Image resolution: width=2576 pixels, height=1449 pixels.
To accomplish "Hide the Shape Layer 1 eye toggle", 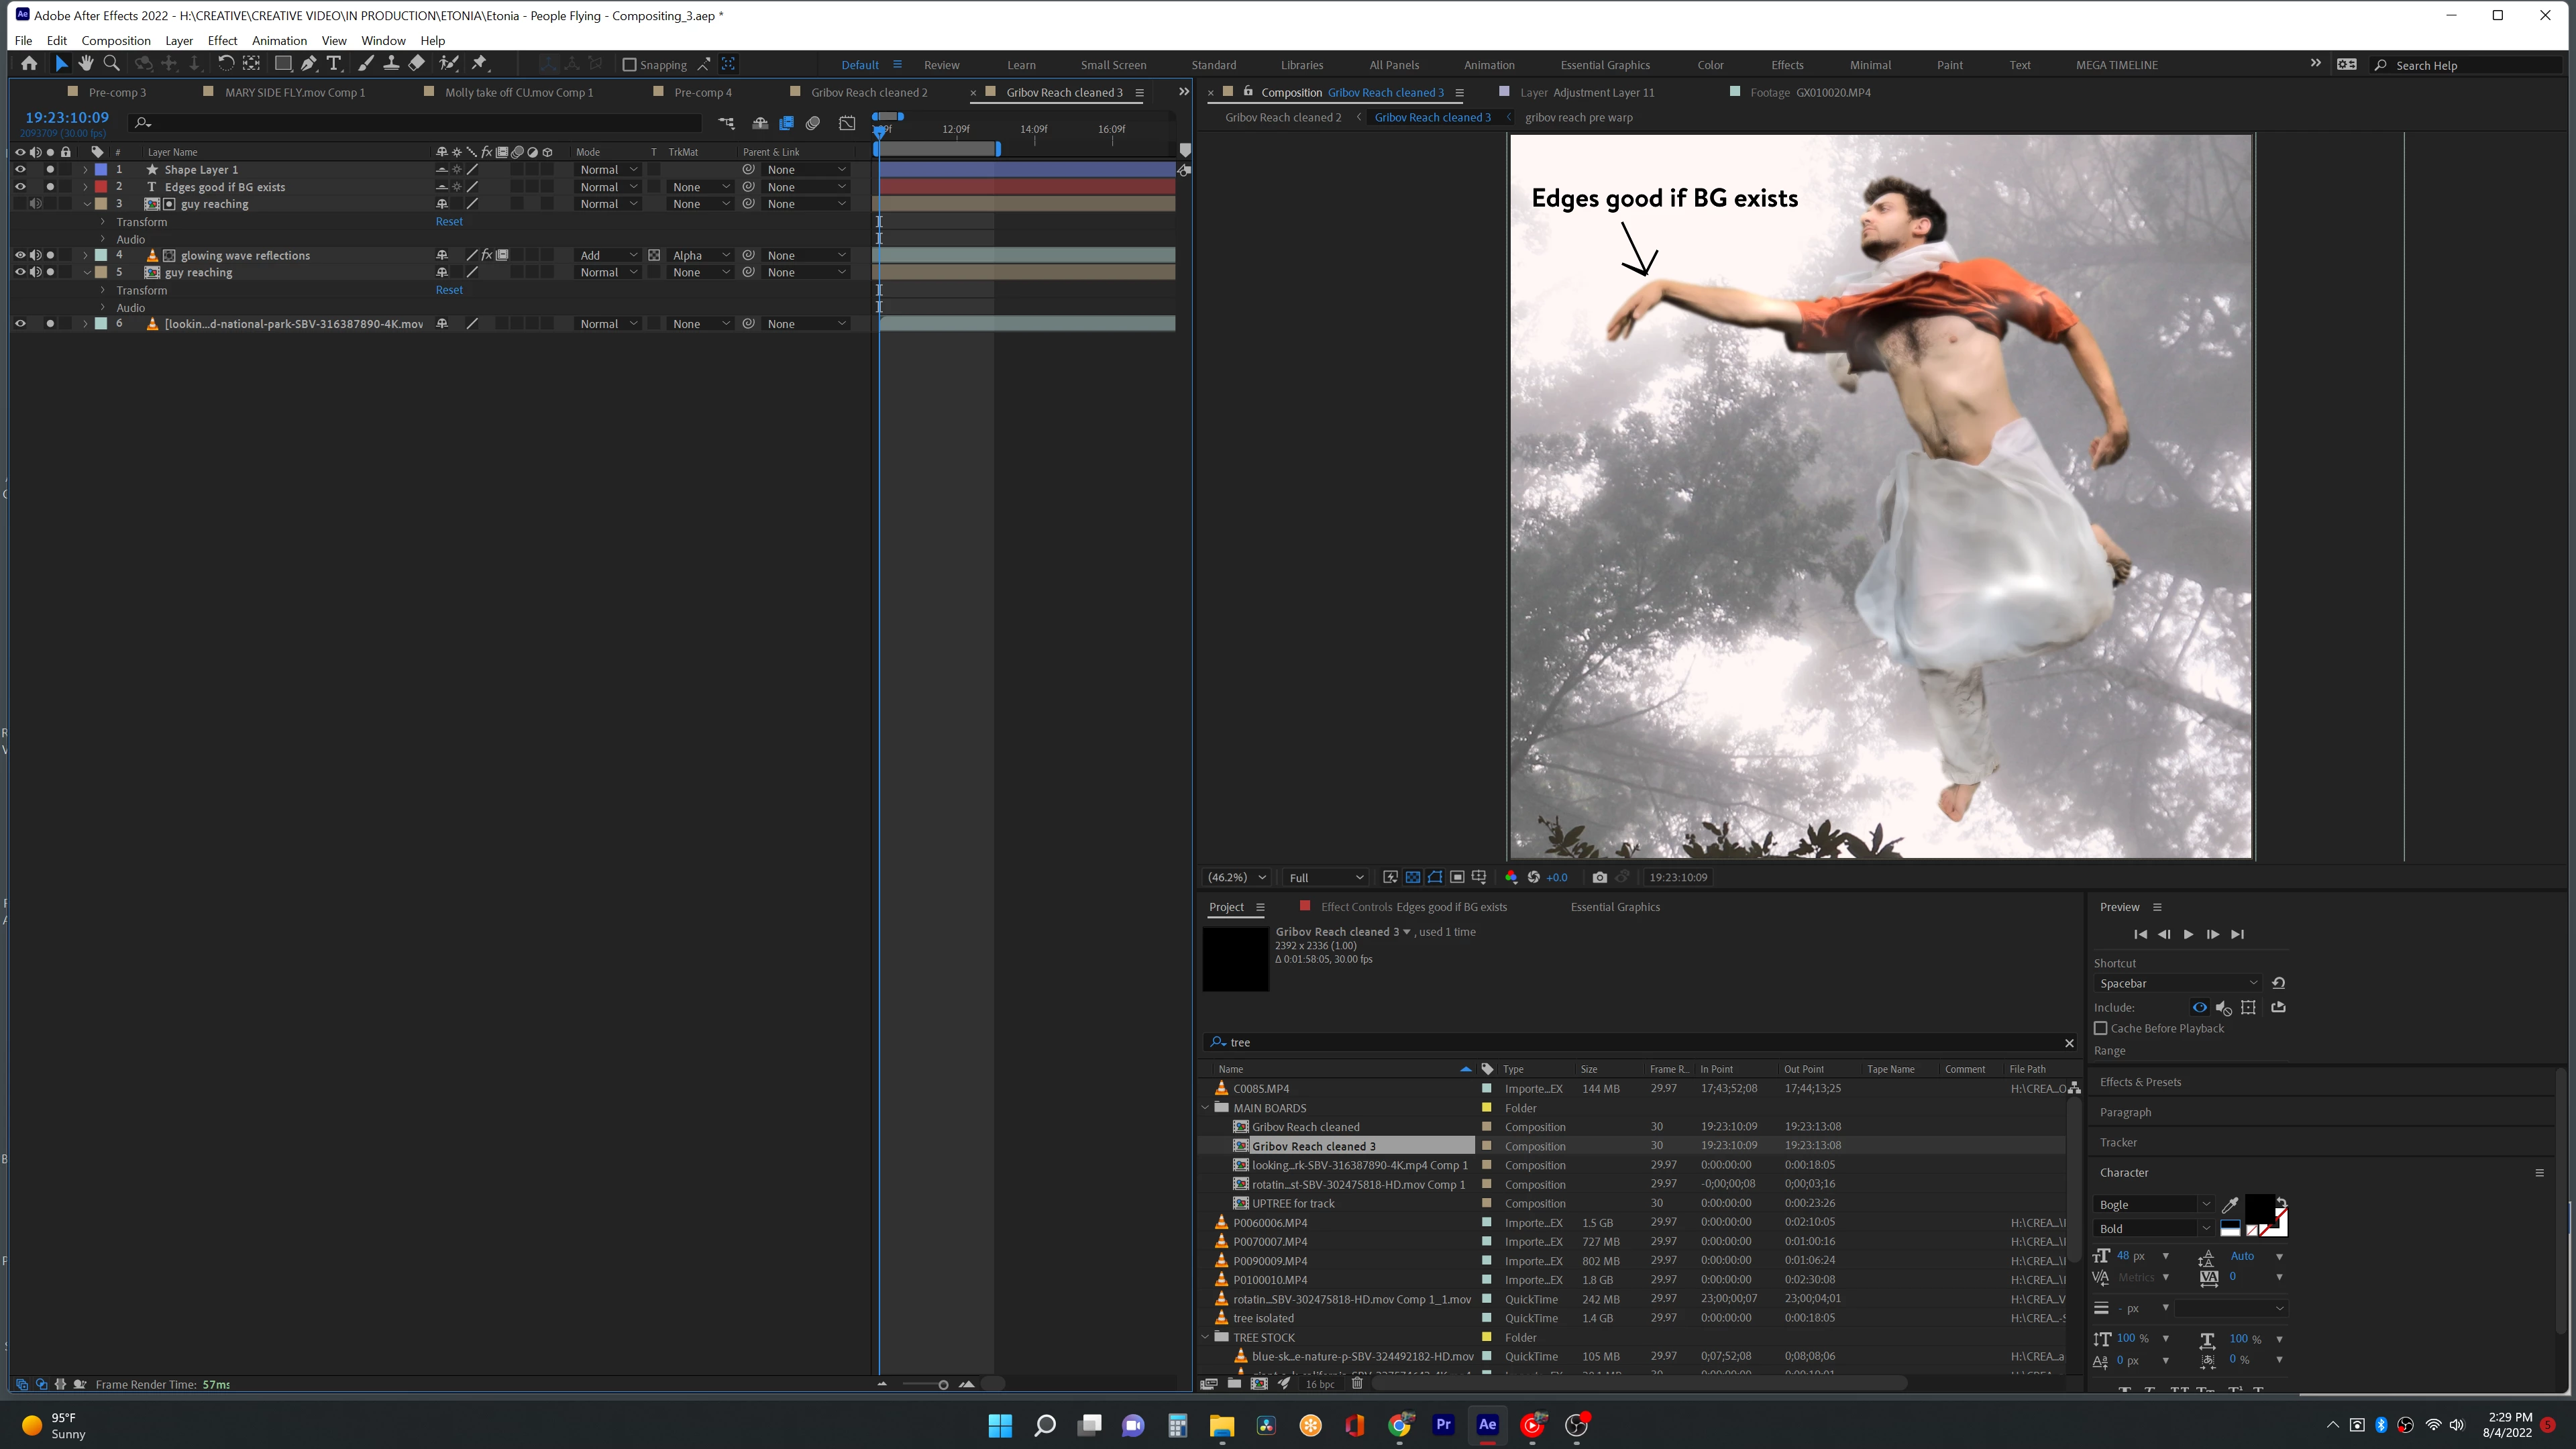I will coord(19,170).
